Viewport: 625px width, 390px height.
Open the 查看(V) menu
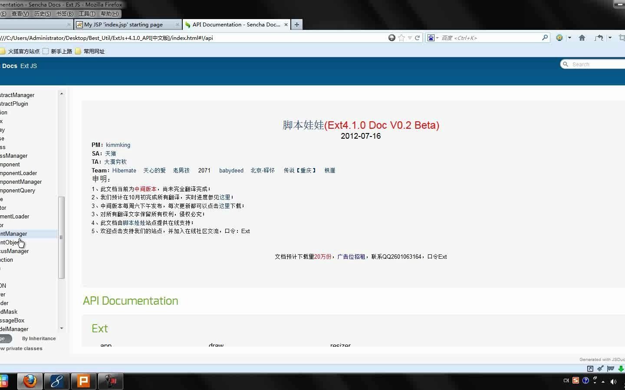20,14
